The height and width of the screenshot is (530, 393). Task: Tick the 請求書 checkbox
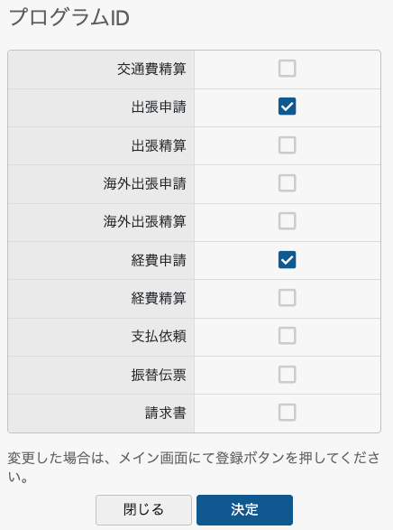pyautogui.click(x=287, y=413)
